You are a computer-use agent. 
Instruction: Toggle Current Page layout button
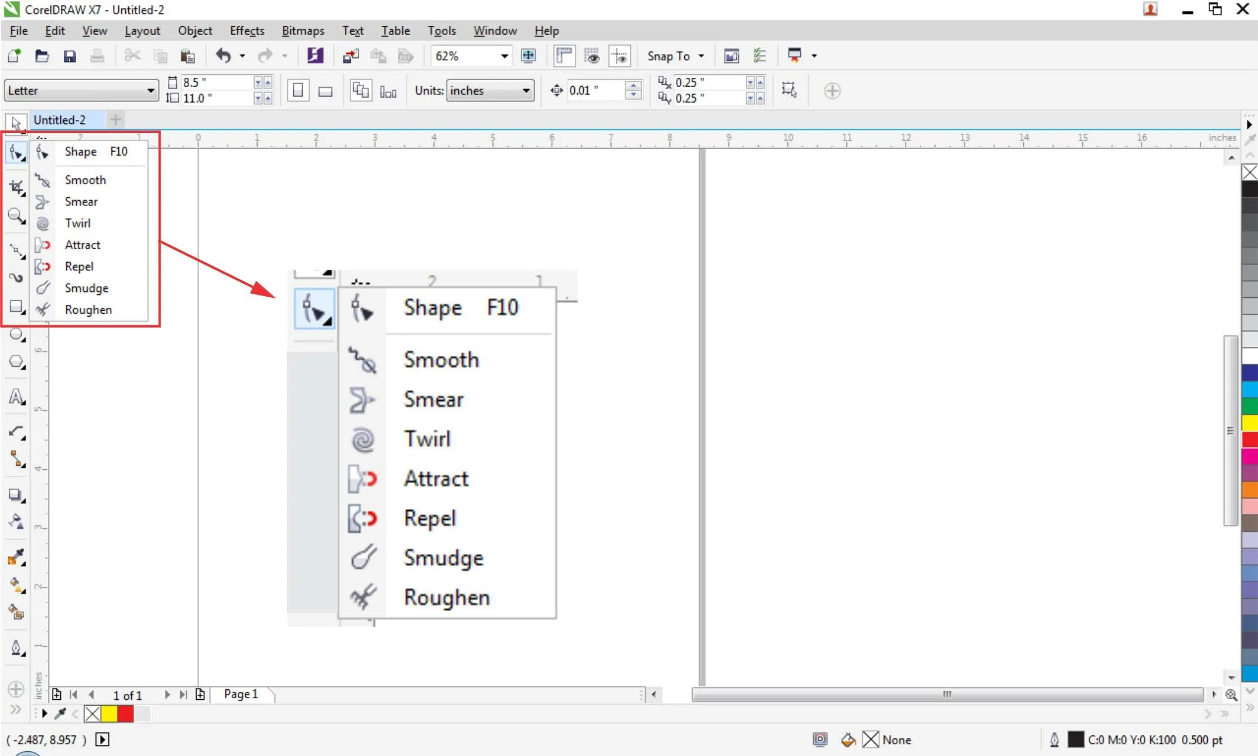coord(388,91)
